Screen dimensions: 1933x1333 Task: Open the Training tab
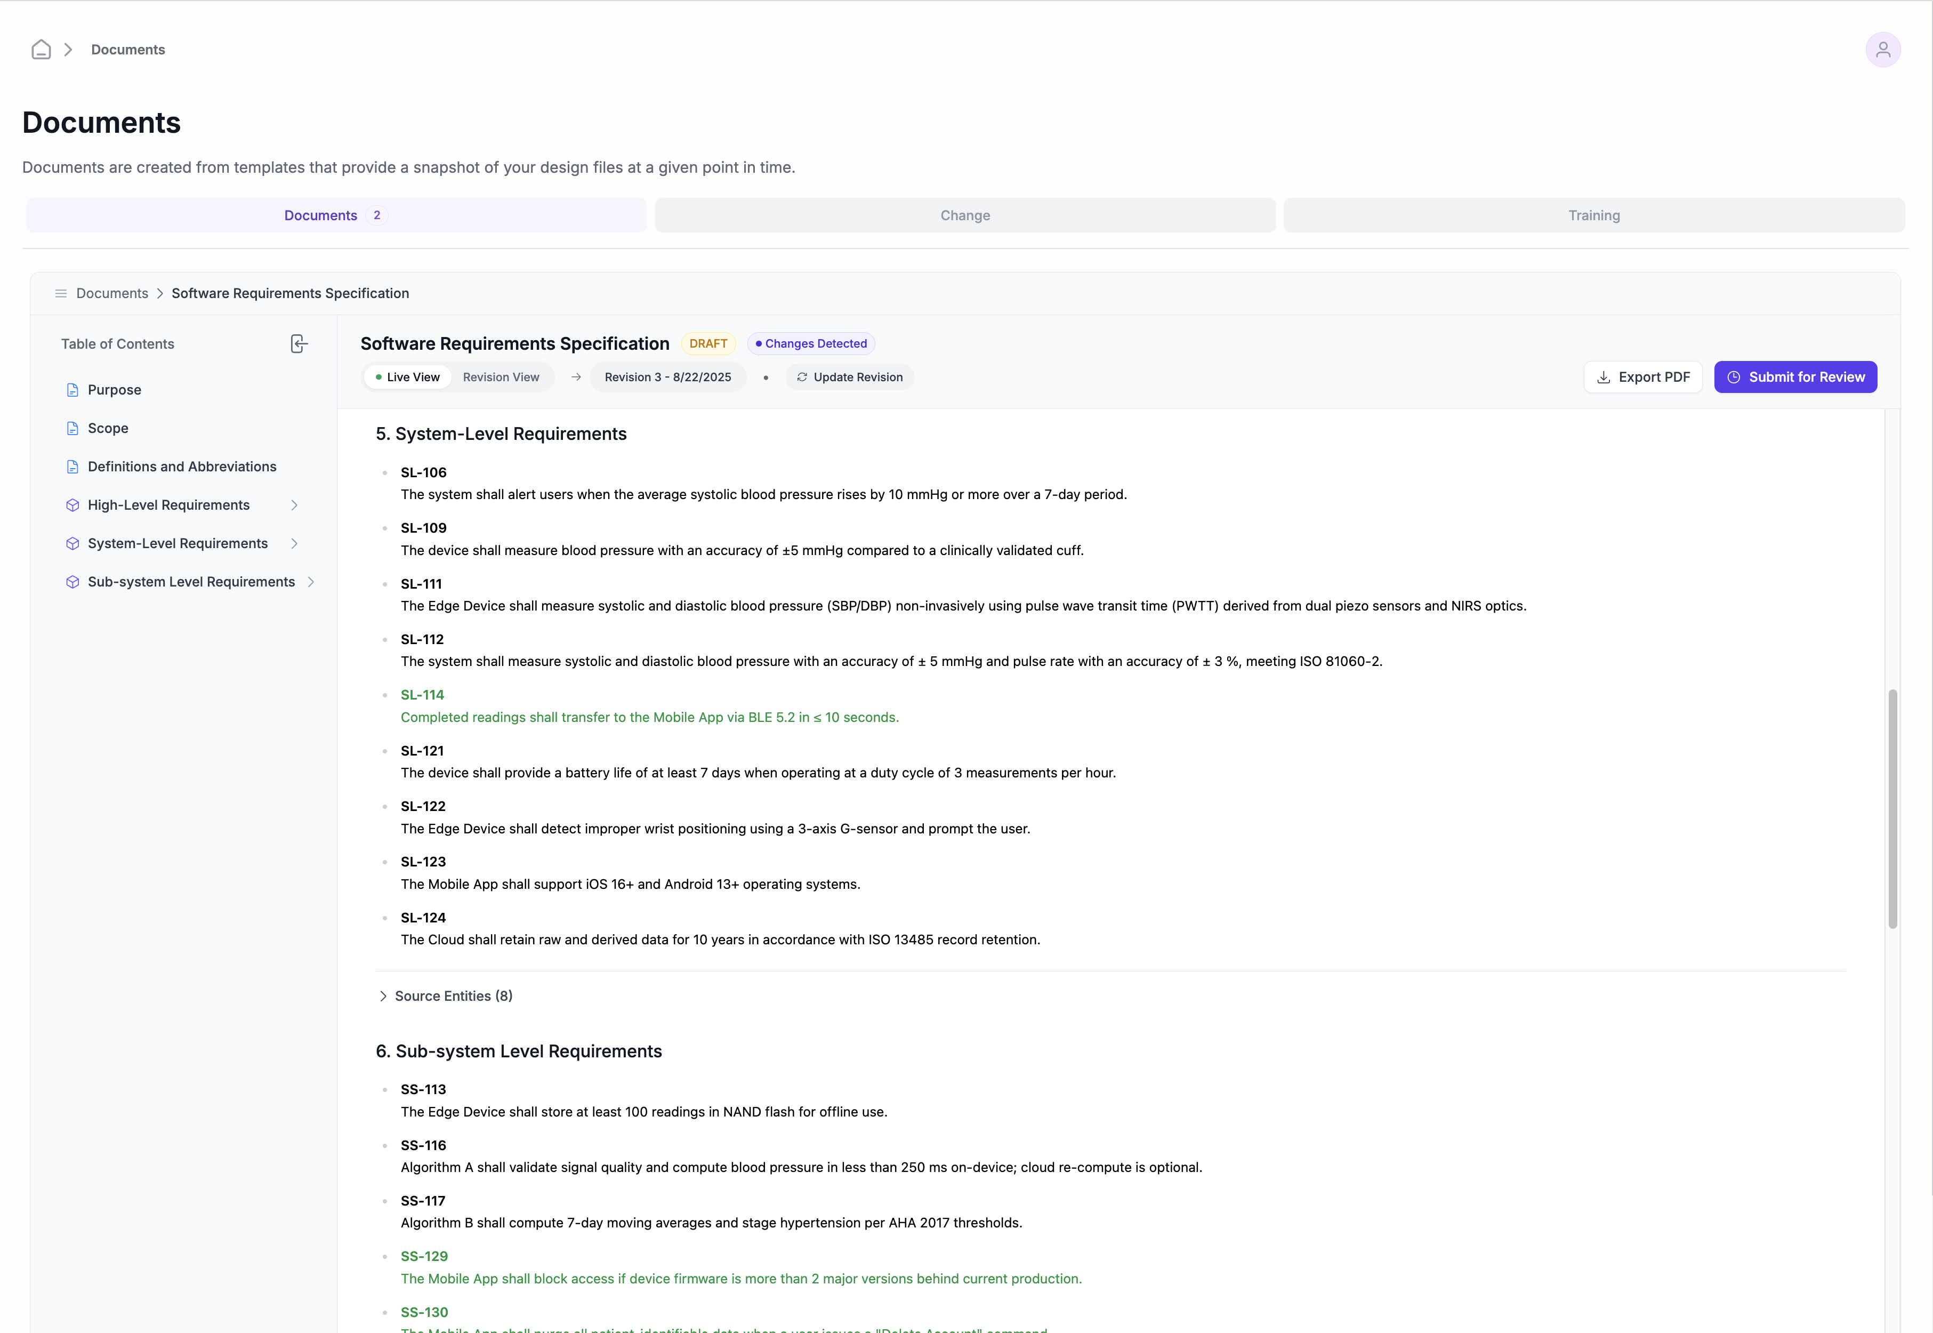tap(1593, 215)
